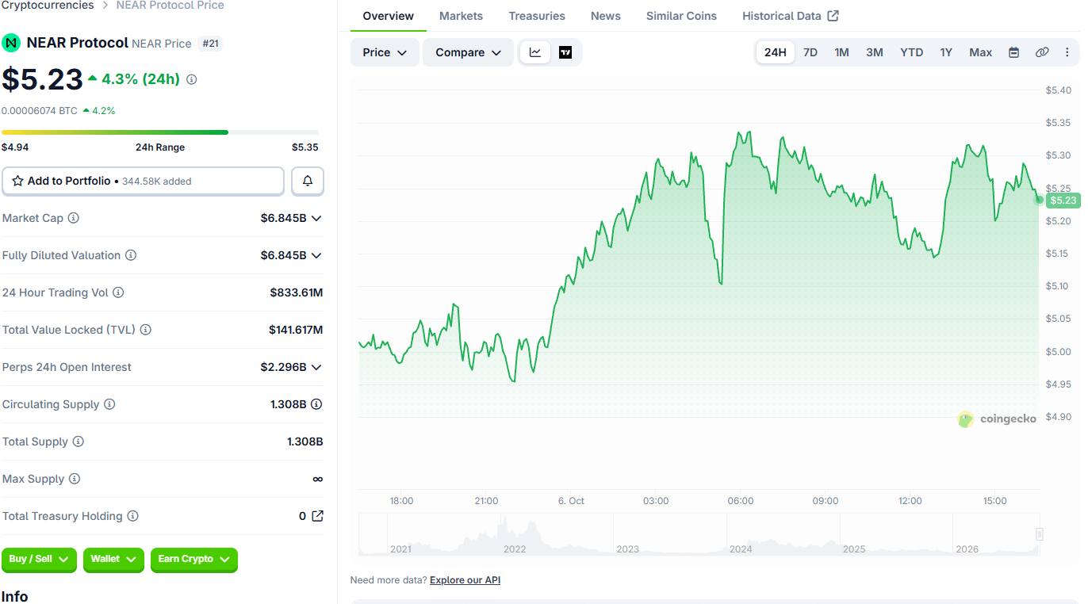Click info icon beside 24 Hour Trading Vol
This screenshot has width=1088, height=604.
[118, 292]
